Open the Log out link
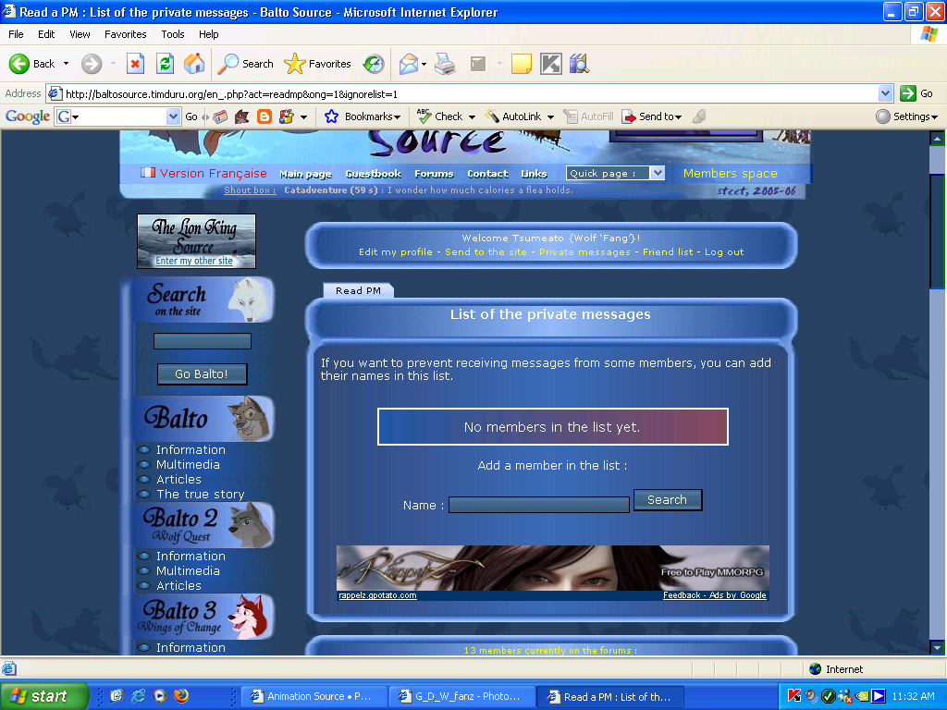Image resolution: width=947 pixels, height=710 pixels. tap(724, 251)
